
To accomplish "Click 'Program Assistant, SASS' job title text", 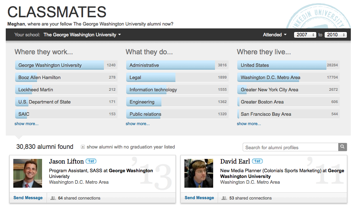I will click(75, 171).
